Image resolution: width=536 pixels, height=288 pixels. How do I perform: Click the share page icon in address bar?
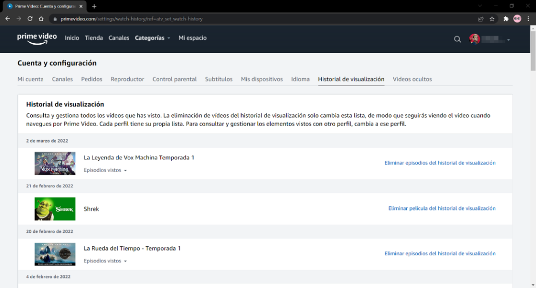481,19
